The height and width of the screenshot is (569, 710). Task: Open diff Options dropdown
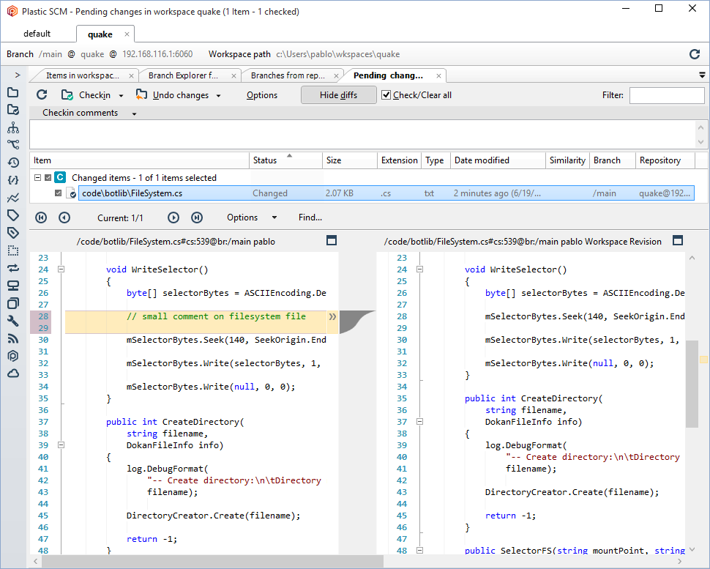pos(252,217)
